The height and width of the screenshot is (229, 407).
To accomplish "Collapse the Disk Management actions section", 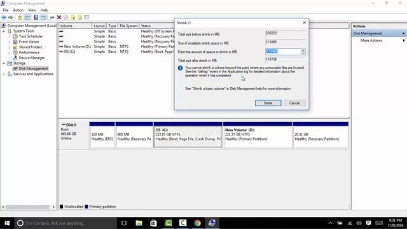I will click(x=403, y=33).
